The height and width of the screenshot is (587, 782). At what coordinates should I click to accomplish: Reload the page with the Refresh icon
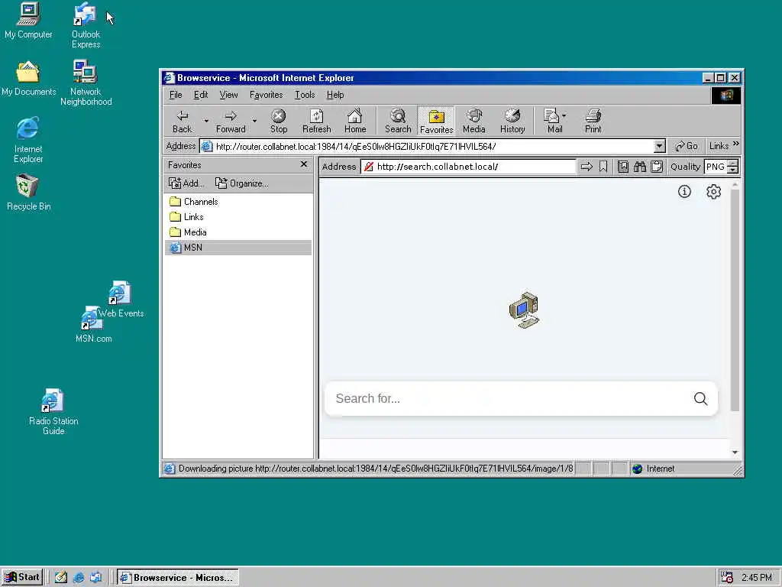tap(316, 122)
